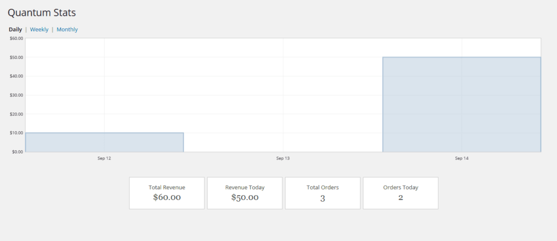Image resolution: width=557 pixels, height=241 pixels.
Task: Click the Revenue Today $50.00 card
Action: [245, 193]
